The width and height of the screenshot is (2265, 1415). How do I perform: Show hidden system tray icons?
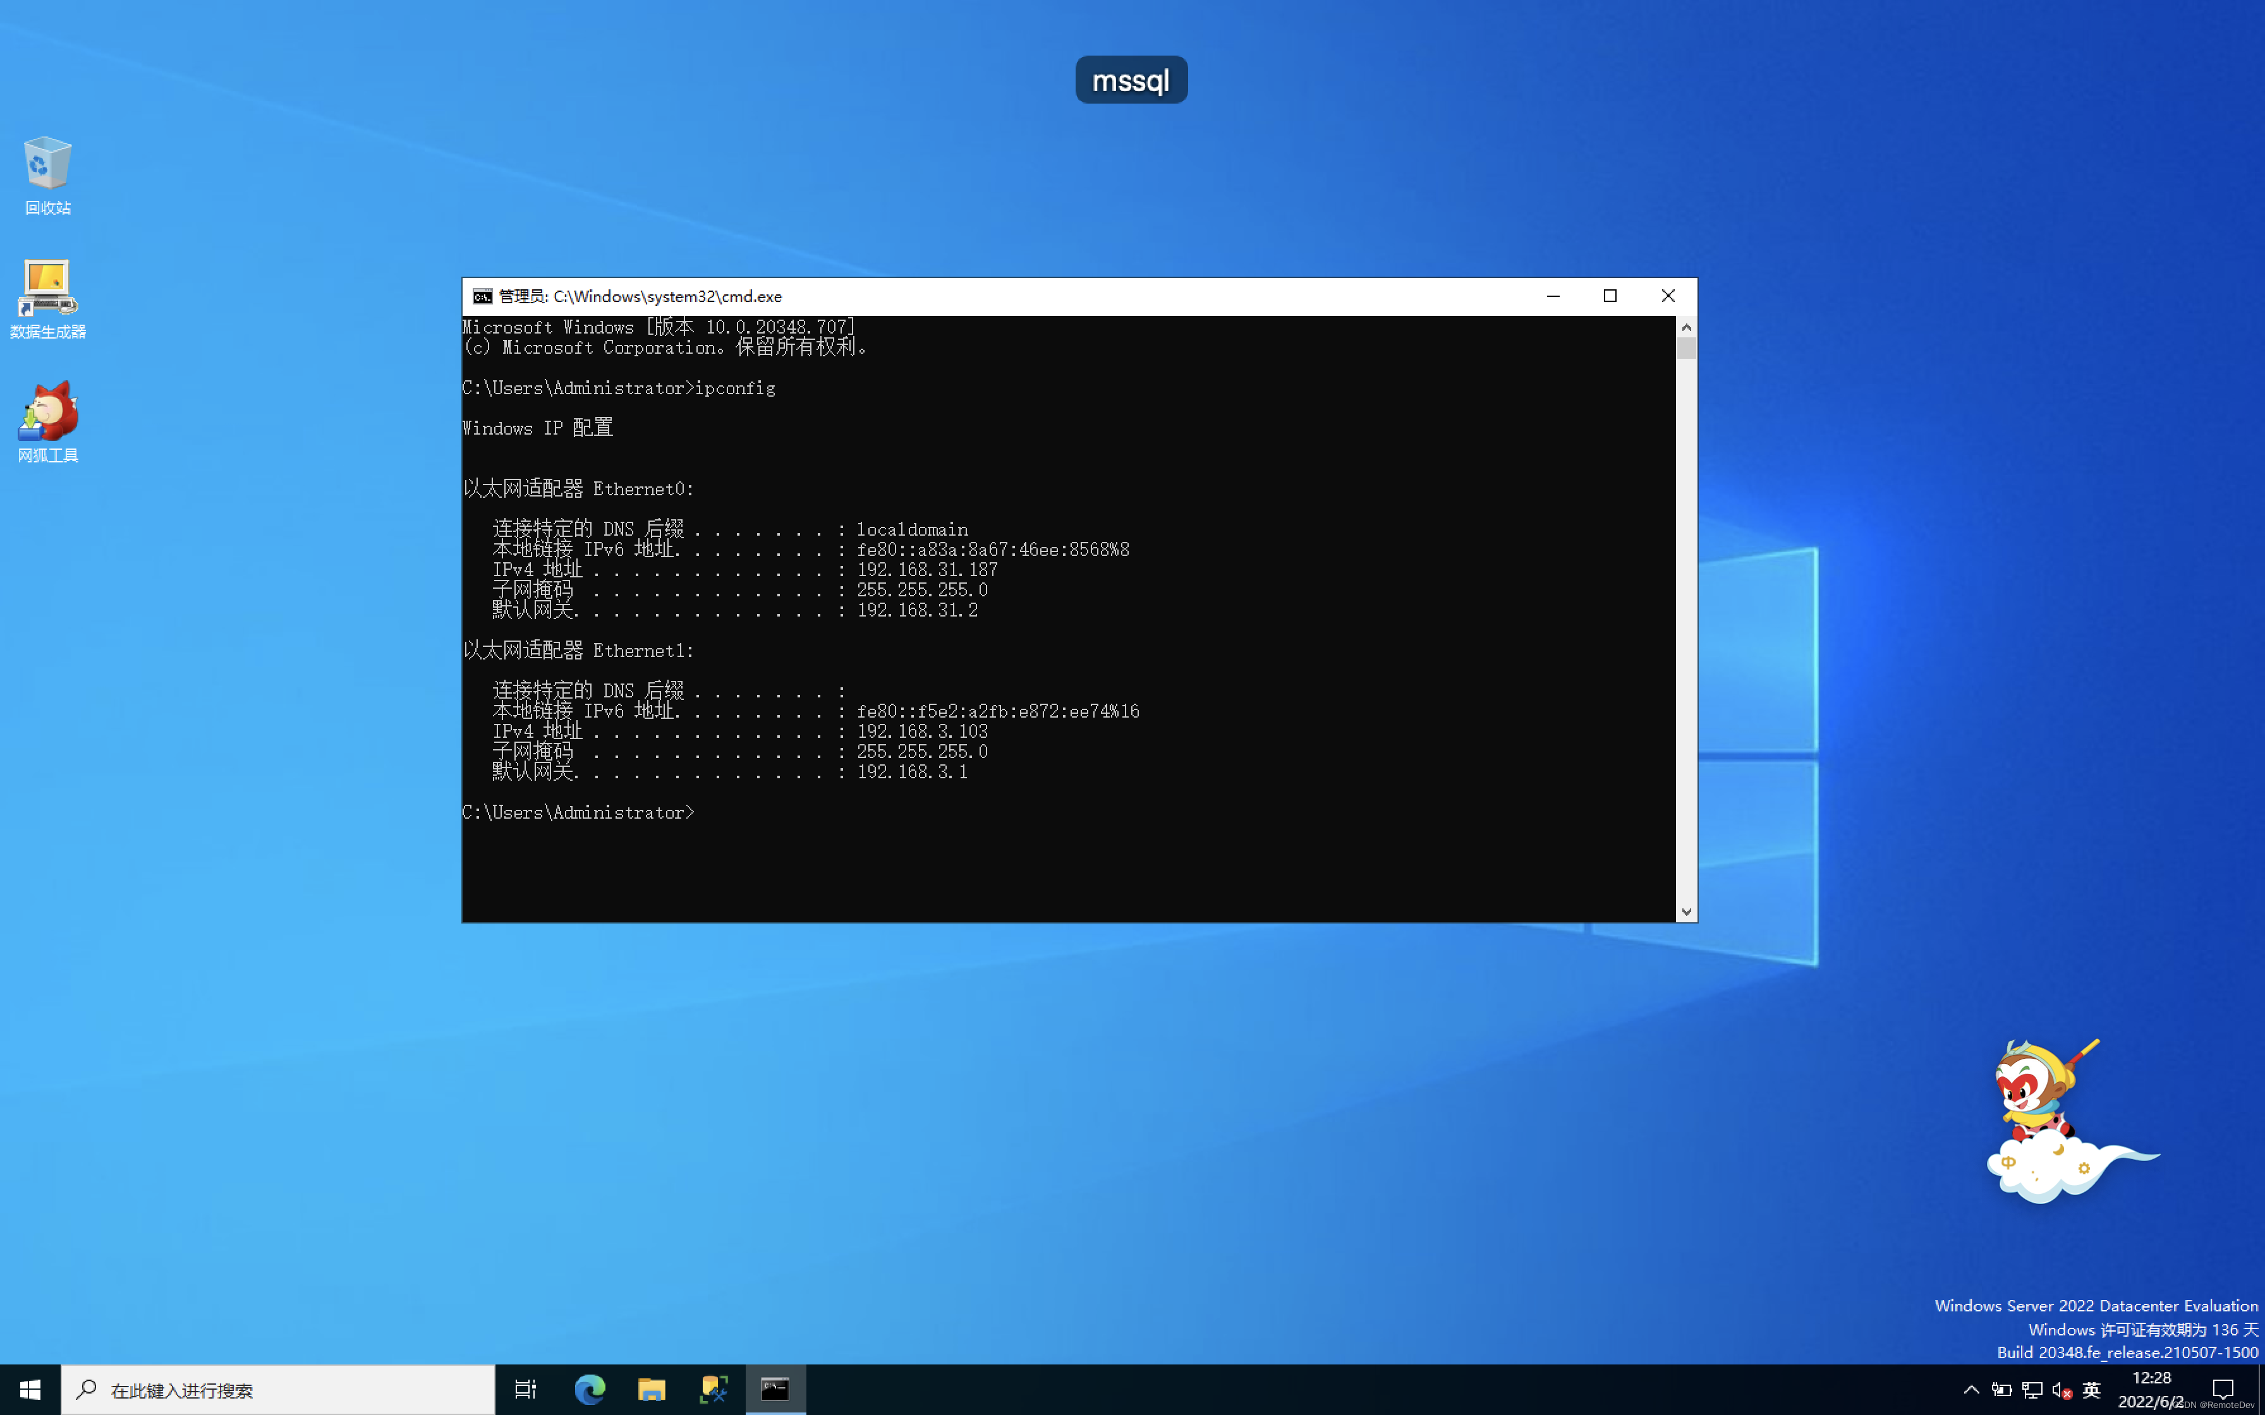tap(1971, 1390)
